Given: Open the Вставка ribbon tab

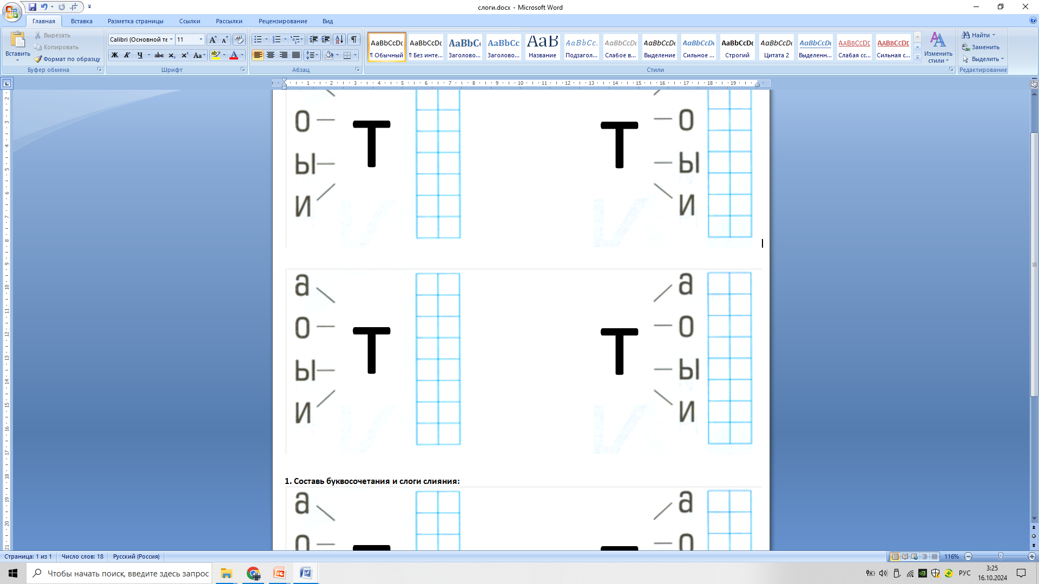Looking at the screenshot, I should (x=82, y=21).
